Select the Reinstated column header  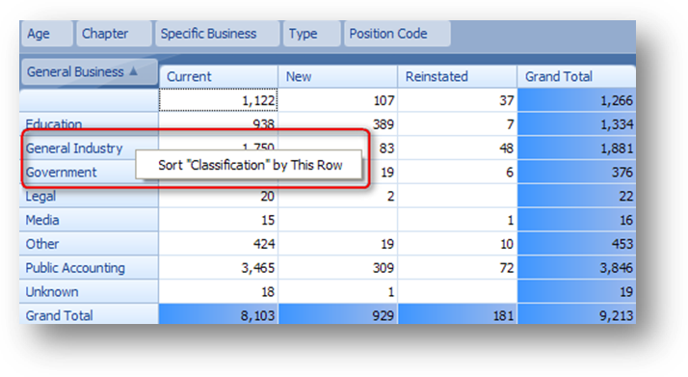click(457, 77)
